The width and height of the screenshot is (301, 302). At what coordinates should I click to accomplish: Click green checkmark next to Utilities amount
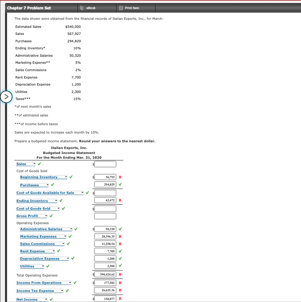pos(120,266)
